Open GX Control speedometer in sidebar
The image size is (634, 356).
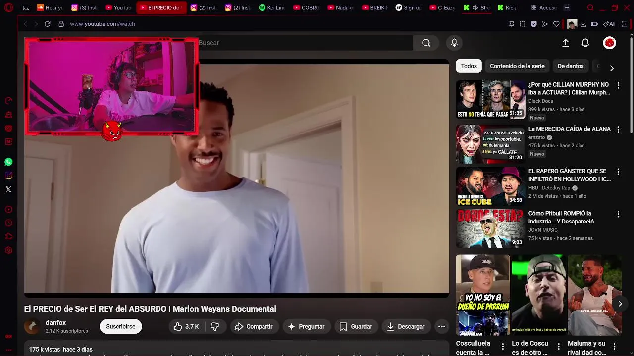click(8, 101)
